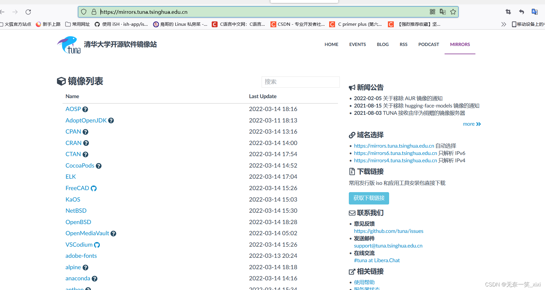The image size is (545, 290).
Task: Click the more news link
Action: tap(472, 124)
